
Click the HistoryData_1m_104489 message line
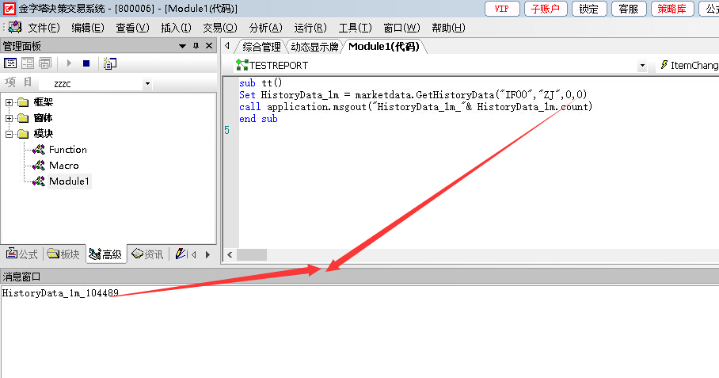(60, 293)
